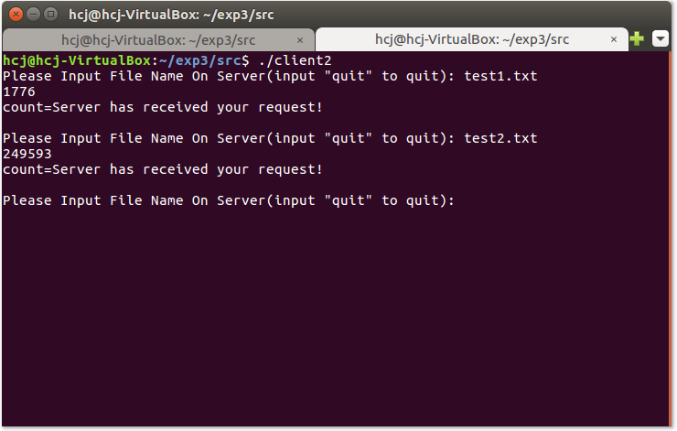Click the terminal's right-edge scrollbar
677x431 pixels.
coord(670,239)
